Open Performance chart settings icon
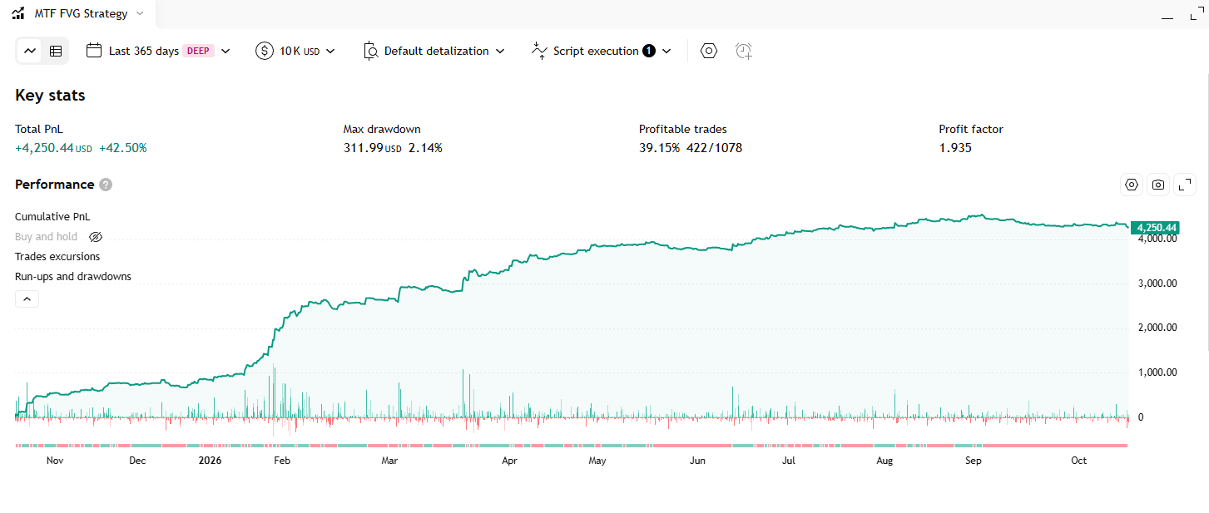1209x513 pixels. tap(1132, 185)
